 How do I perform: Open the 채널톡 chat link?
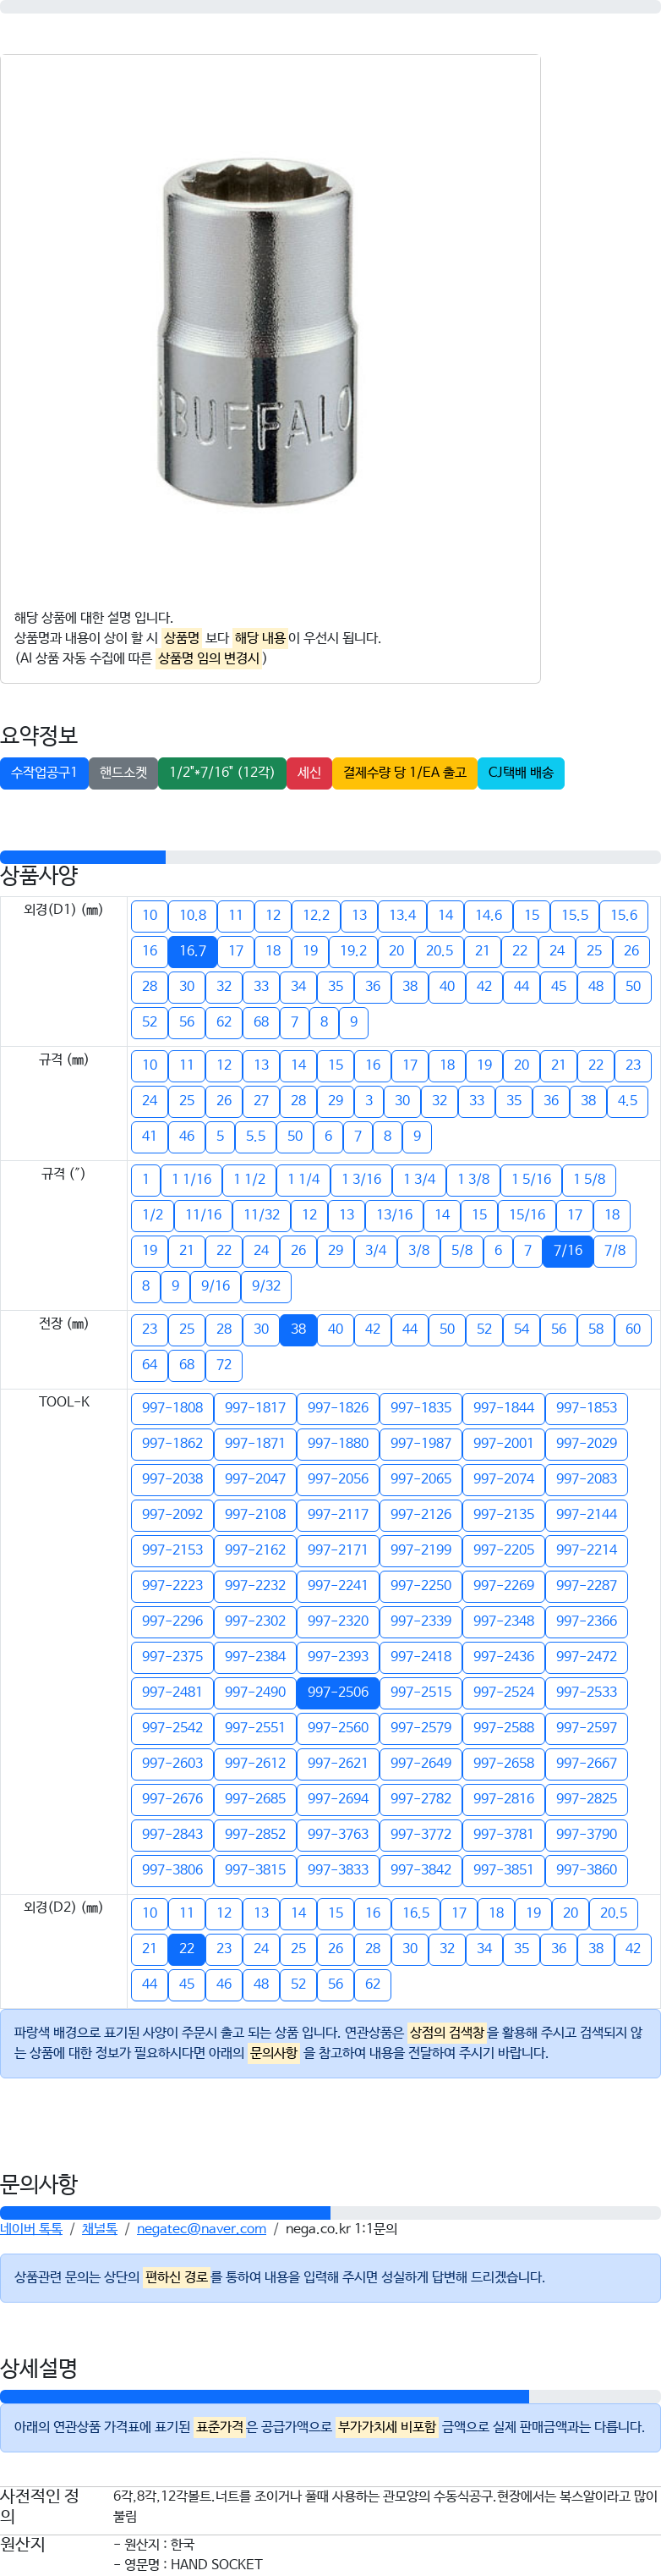[100, 2229]
